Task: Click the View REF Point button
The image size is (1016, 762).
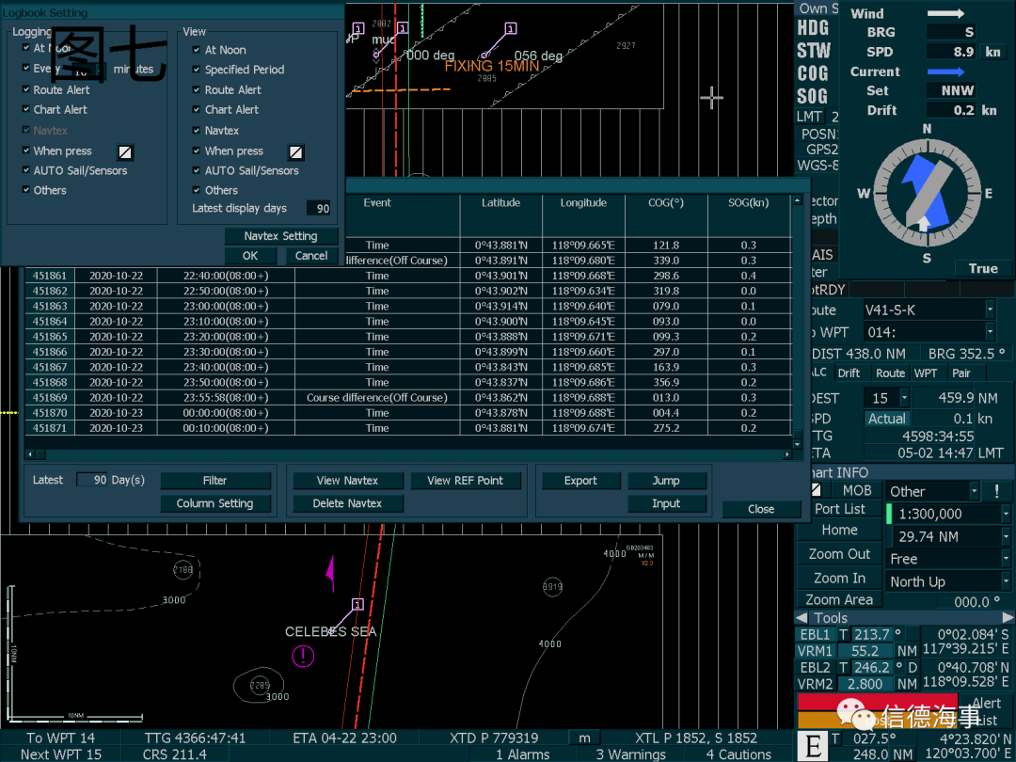Action: (466, 481)
